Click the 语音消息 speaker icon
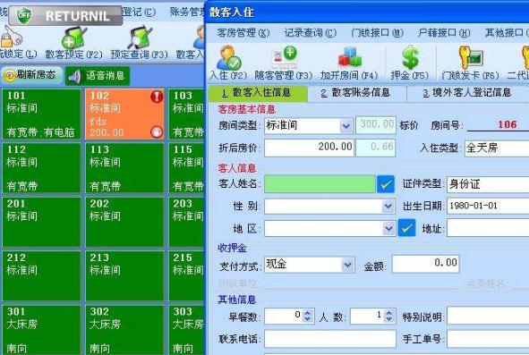This screenshot has height=355, width=529. (75, 77)
